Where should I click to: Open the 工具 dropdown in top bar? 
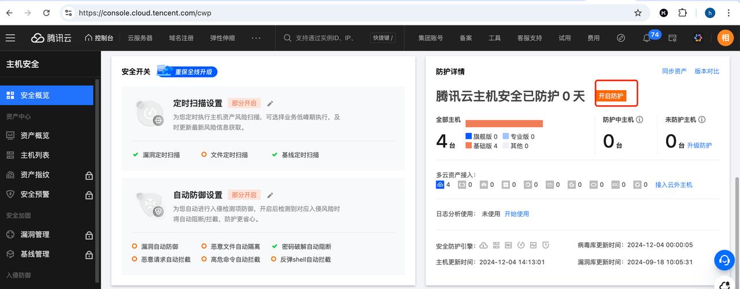494,38
